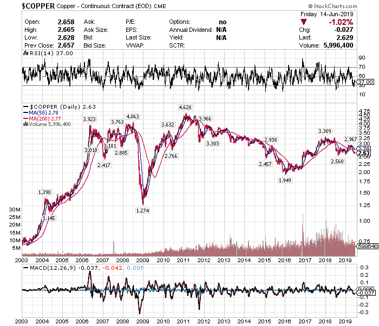Click the 1.949 low price label
Image resolution: width=379 pixels, height=326 pixels.
click(x=285, y=180)
